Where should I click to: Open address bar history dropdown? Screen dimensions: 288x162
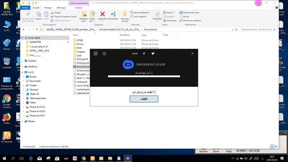[233, 30]
